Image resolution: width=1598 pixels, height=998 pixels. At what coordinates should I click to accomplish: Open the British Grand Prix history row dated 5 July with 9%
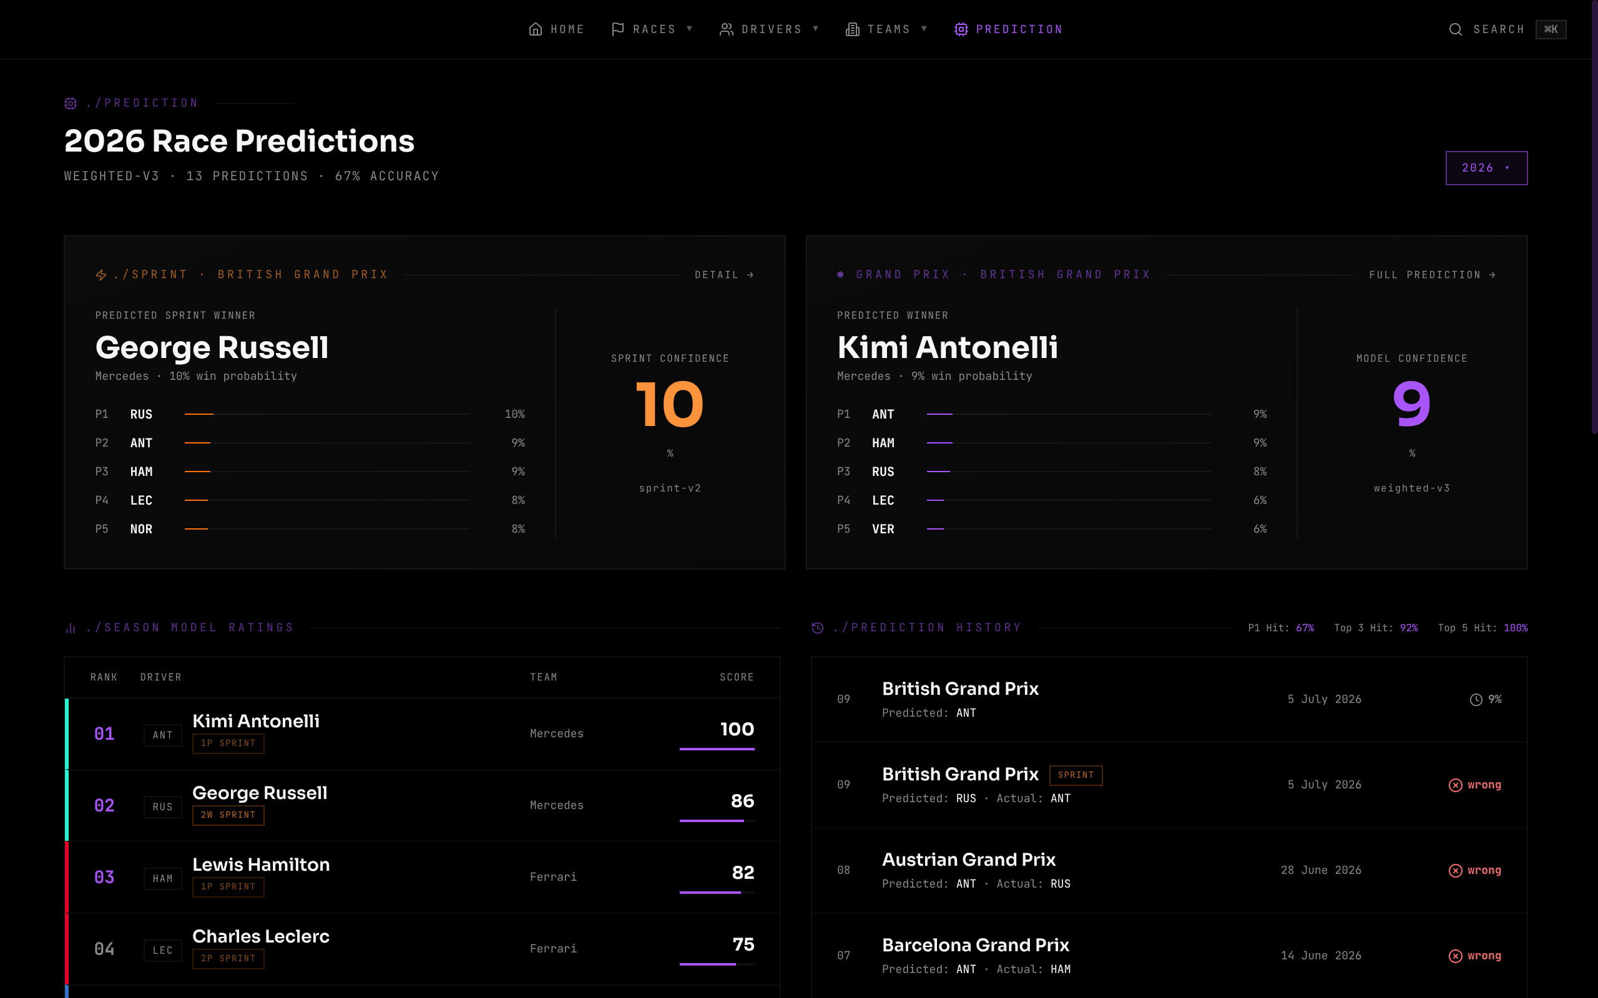[1169, 700]
